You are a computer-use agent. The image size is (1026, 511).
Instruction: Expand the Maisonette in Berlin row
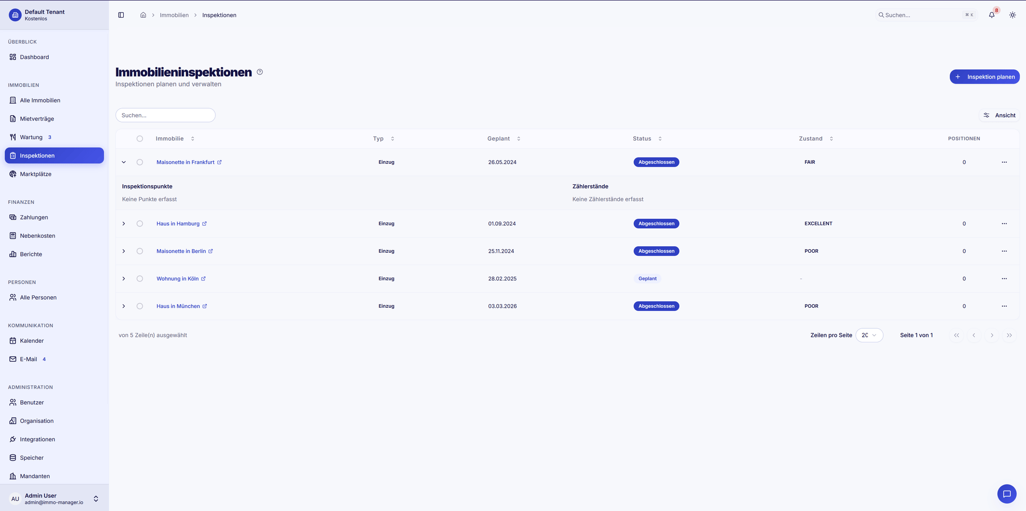coord(124,251)
